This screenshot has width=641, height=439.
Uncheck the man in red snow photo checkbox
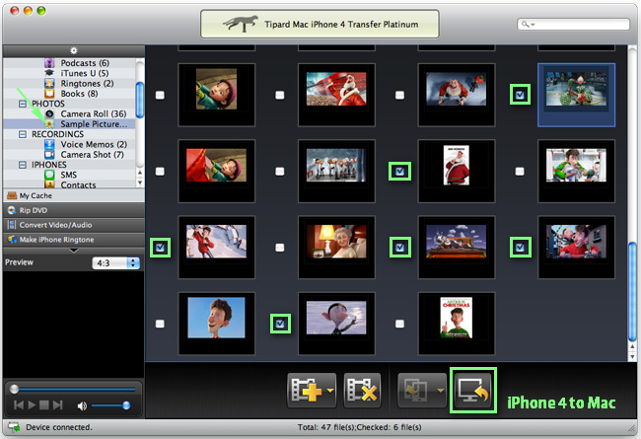[160, 247]
